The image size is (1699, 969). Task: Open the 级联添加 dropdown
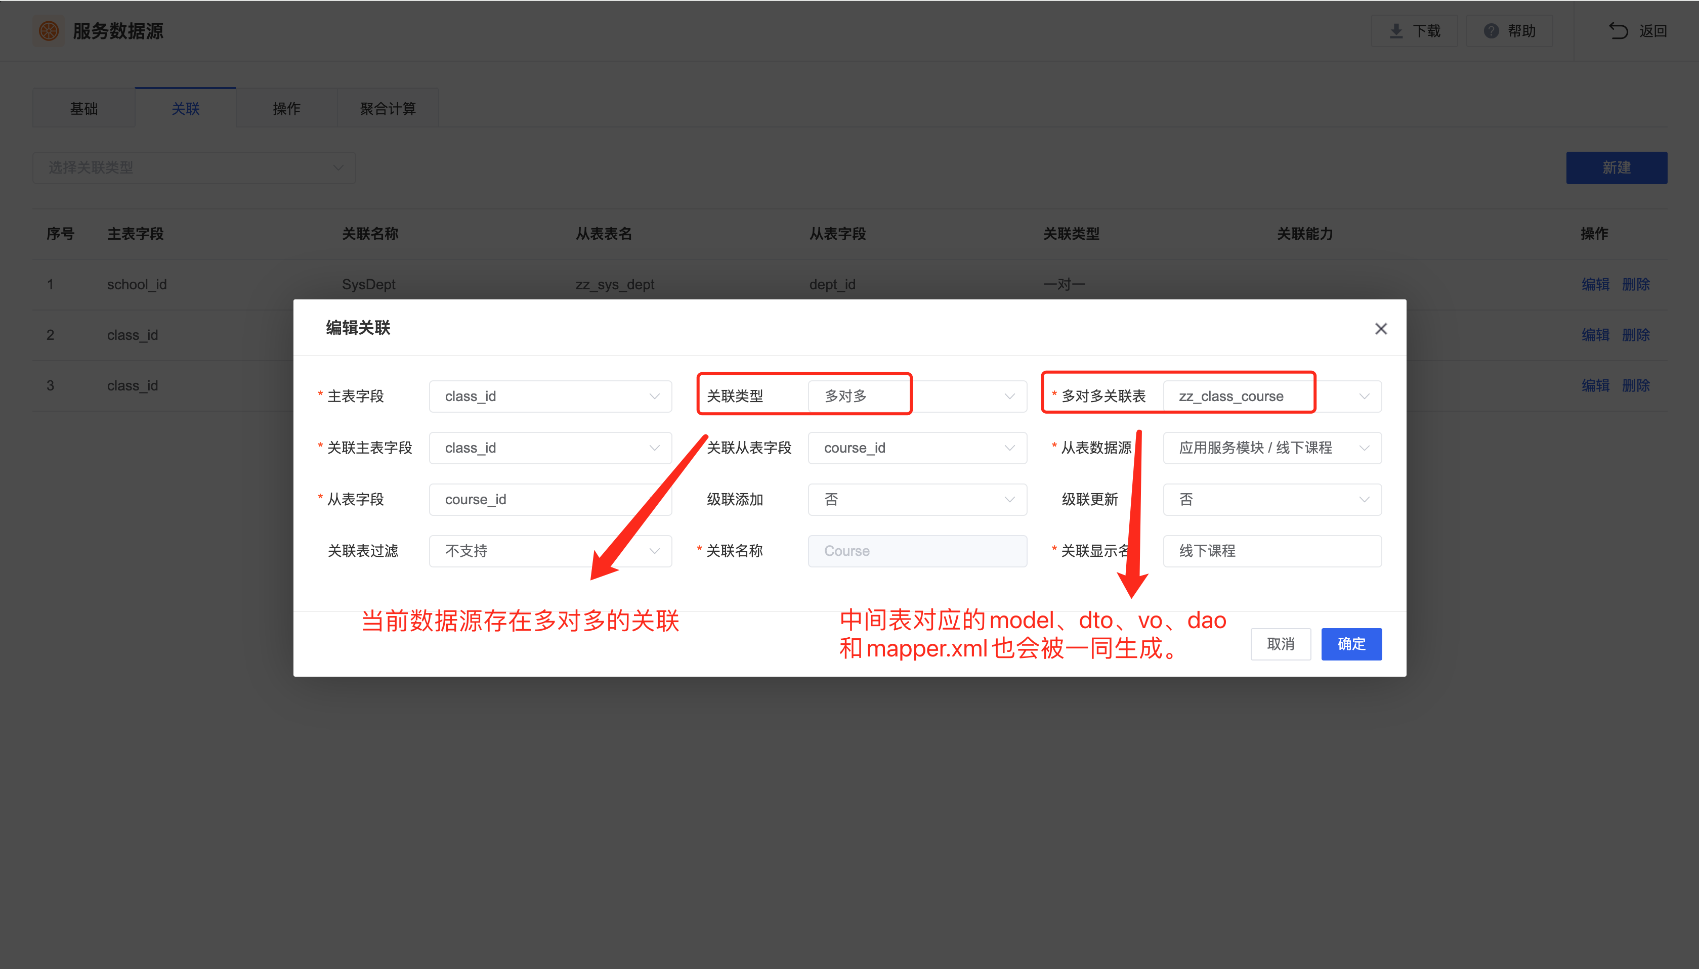917,499
